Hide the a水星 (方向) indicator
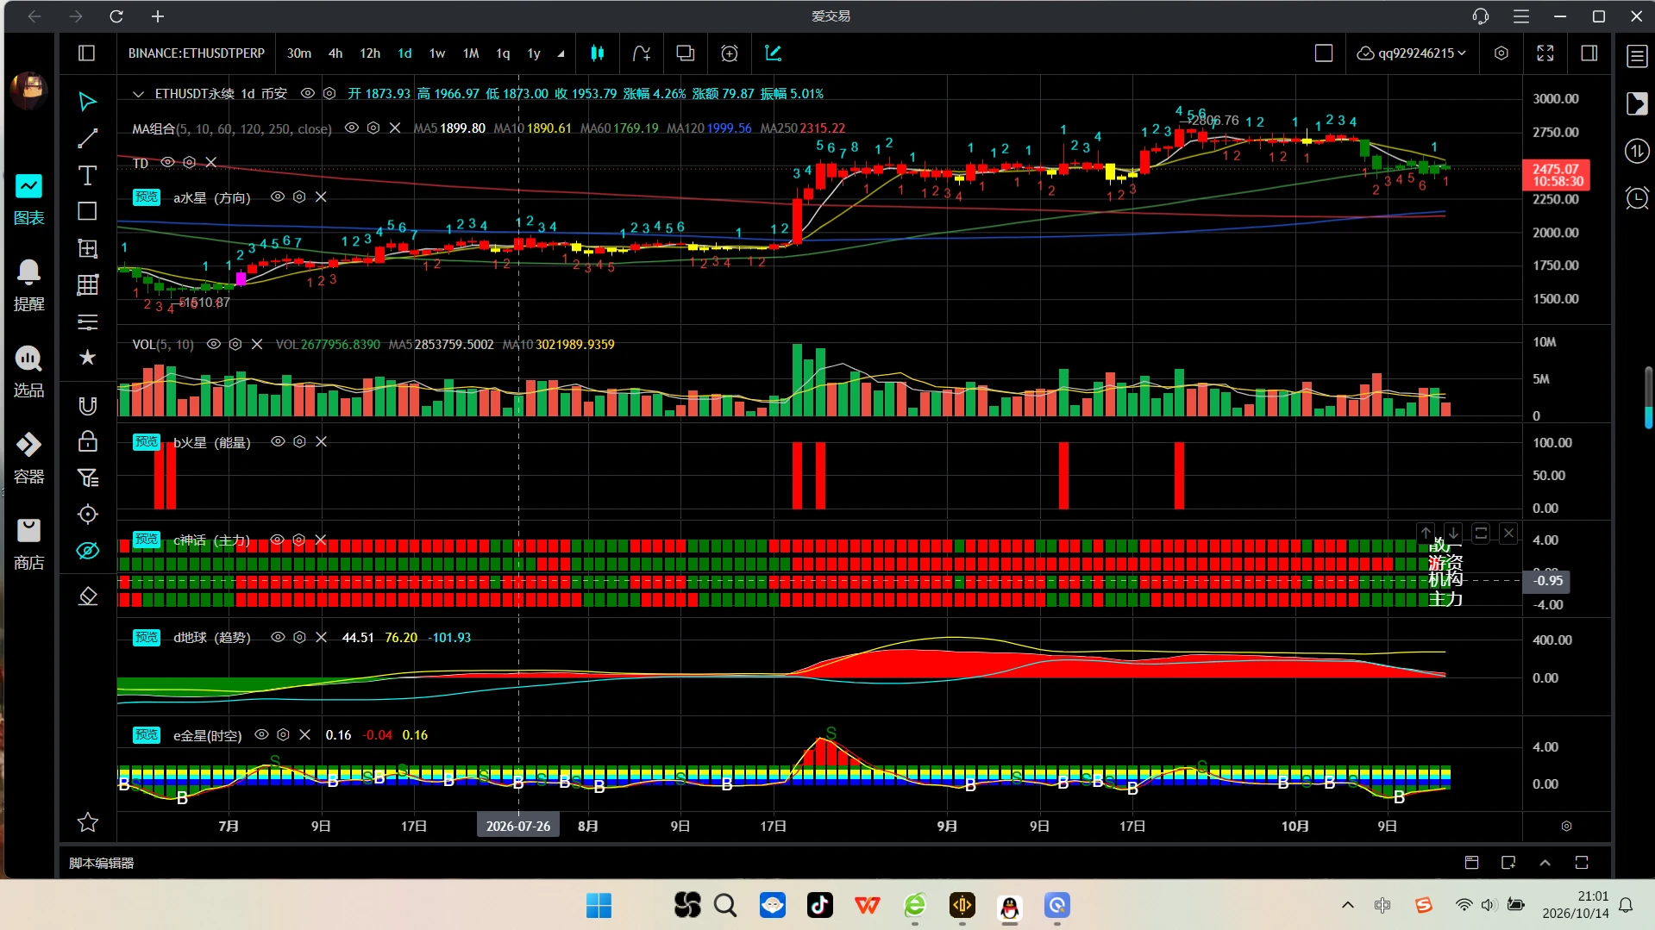Screen dimensions: 1655x930 [278, 197]
